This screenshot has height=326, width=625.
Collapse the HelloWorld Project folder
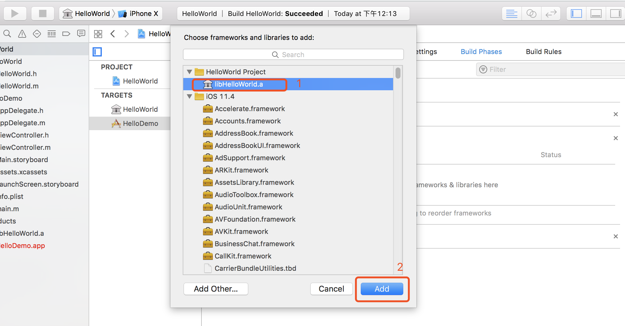pos(189,72)
